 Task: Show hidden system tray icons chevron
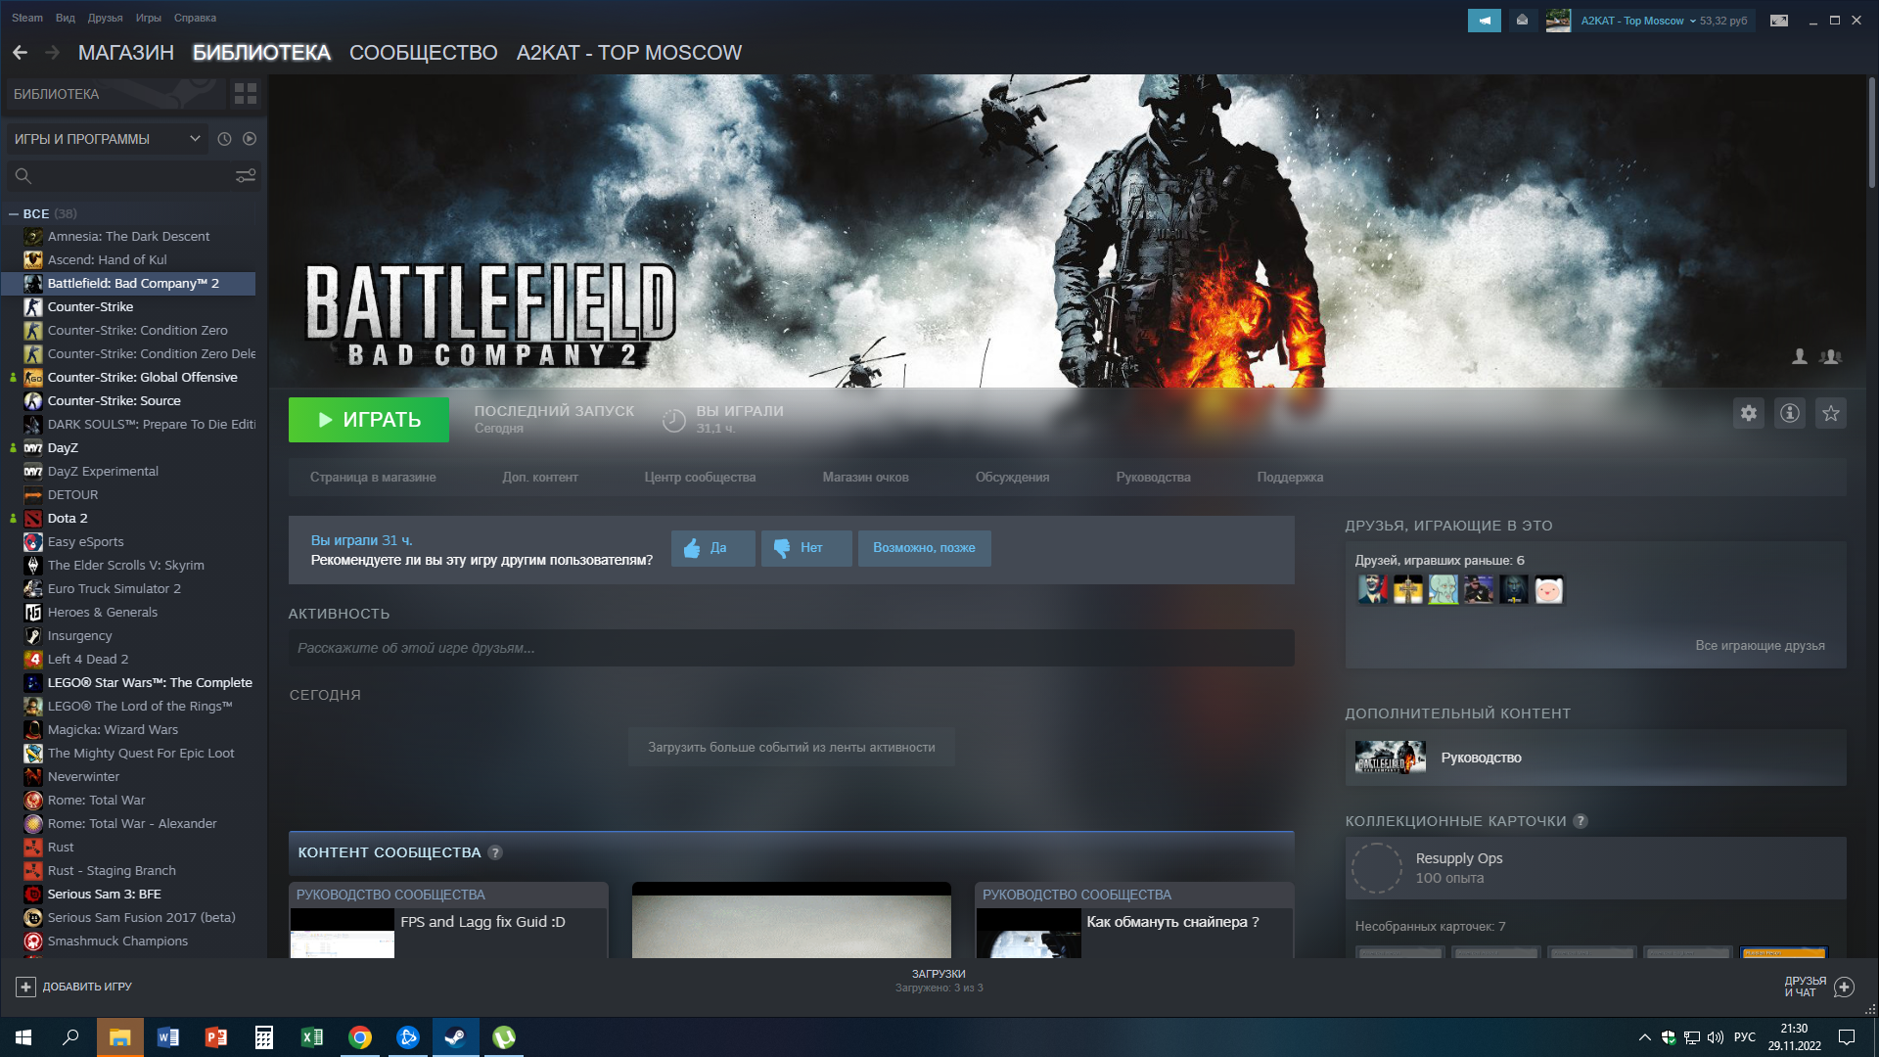coord(1644,1037)
